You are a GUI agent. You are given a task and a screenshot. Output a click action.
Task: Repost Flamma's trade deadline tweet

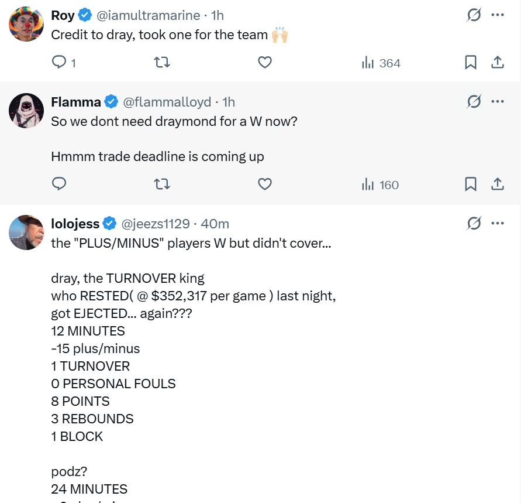click(161, 184)
